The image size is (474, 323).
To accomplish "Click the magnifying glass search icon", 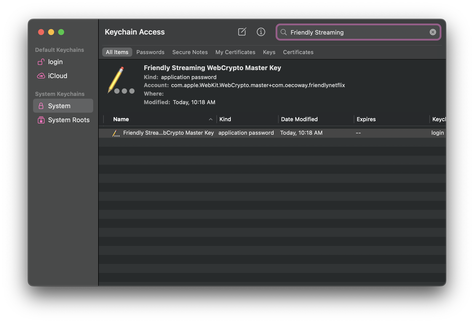I will point(284,32).
